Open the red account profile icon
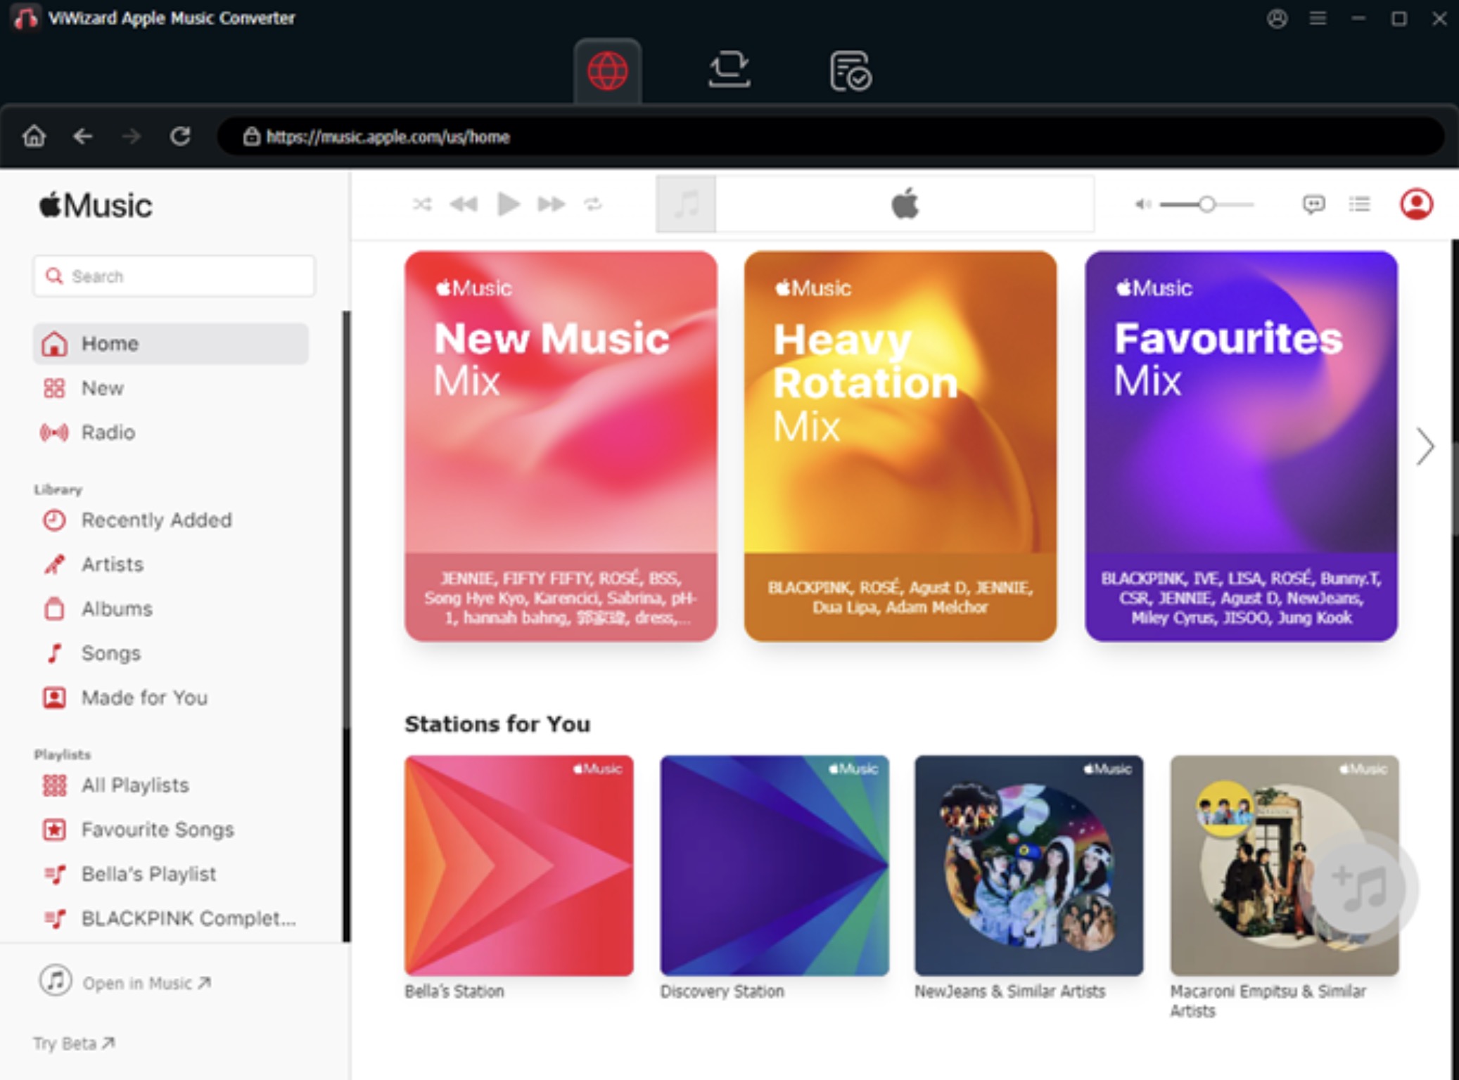The height and width of the screenshot is (1080, 1459). click(x=1416, y=204)
